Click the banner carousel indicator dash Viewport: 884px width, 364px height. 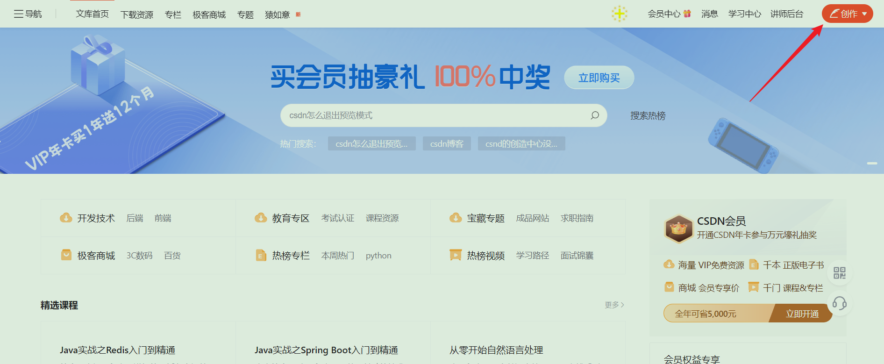[872, 163]
